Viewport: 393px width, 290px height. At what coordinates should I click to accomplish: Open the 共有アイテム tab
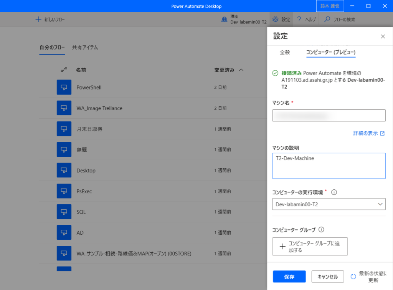click(85, 47)
